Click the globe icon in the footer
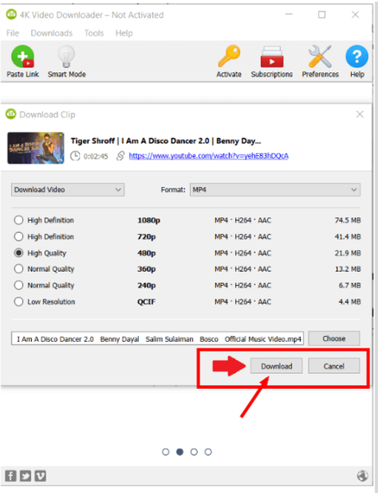This screenshot has height=493, width=378. (362, 476)
